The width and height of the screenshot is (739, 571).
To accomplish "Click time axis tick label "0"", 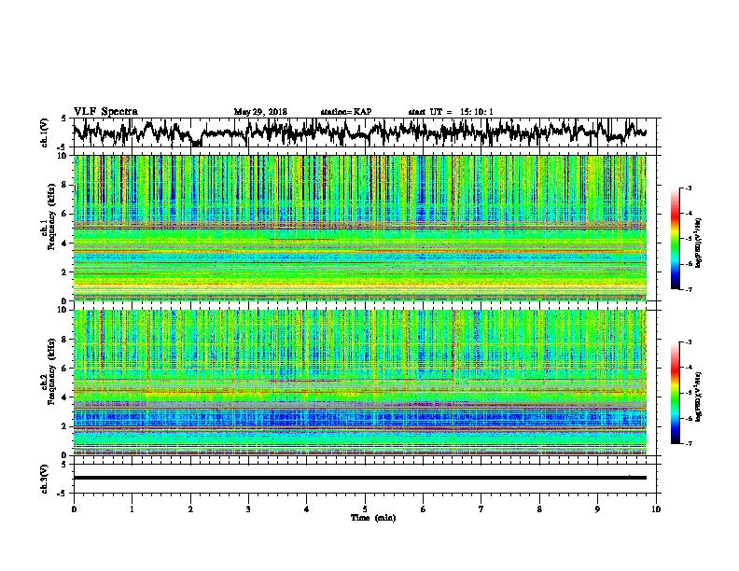I will 74,509.
